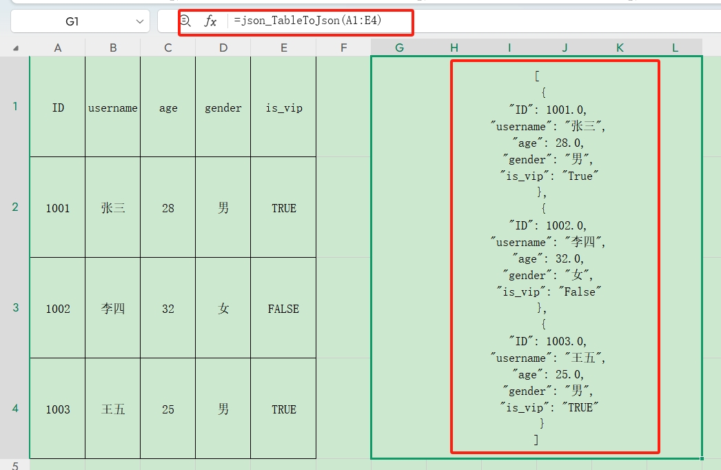Click the FALSE cell
This screenshot has height=470, width=721.
(283, 308)
